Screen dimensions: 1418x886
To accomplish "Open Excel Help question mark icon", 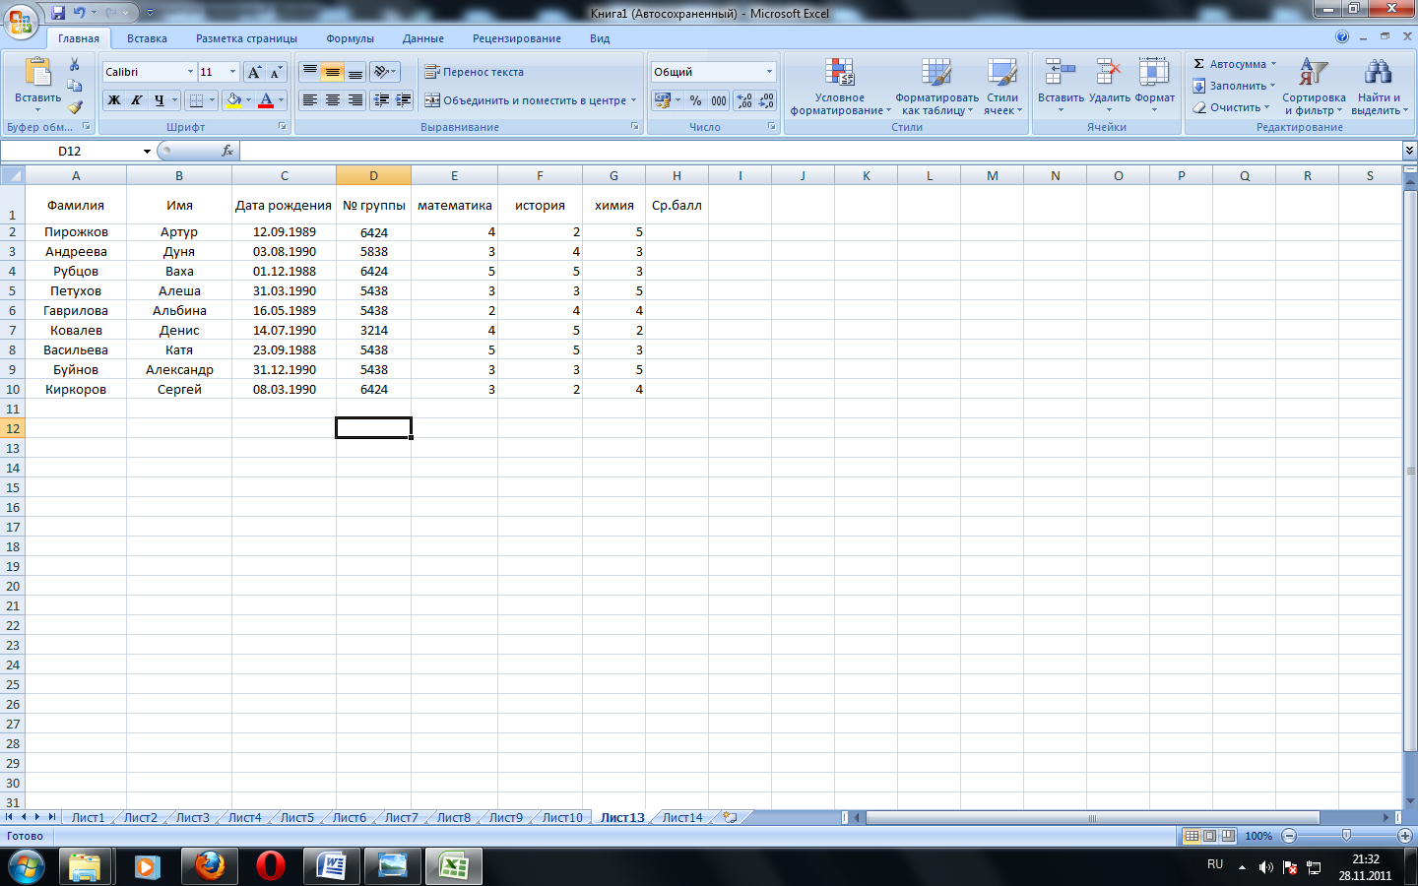I will click(x=1342, y=37).
